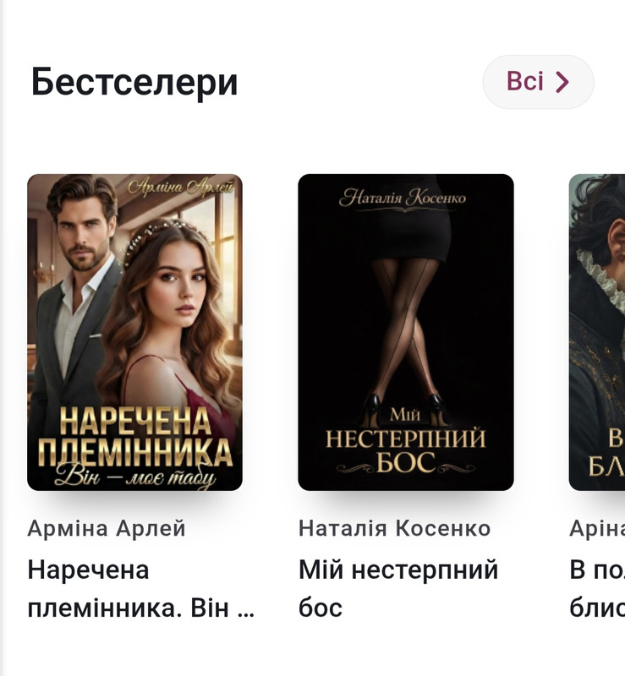Click gold НАРЕЧЕНА ПЛЕМІННИКА lettering on the cover
625x676 pixels.
(x=135, y=437)
